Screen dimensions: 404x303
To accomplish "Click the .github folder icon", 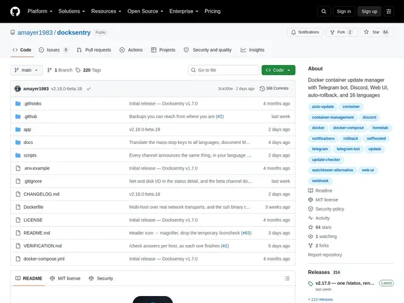I will click(x=18, y=116).
